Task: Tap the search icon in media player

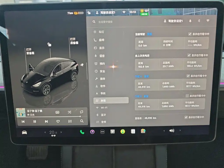Action: 82,121
